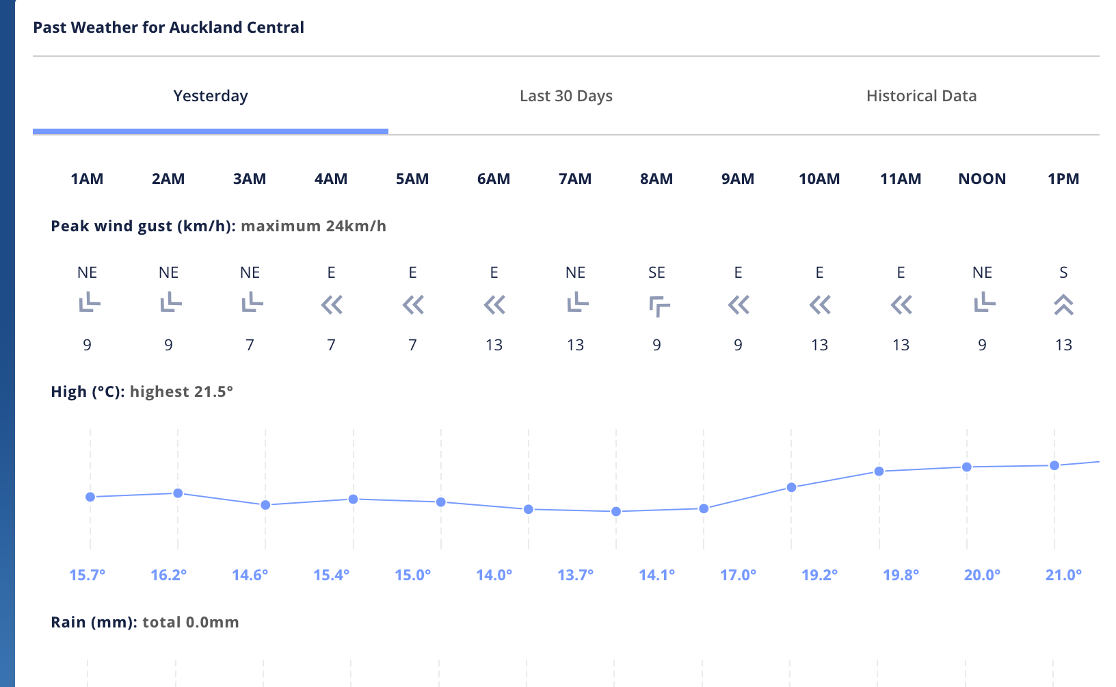Viewport: 1116px width, 687px height.
Task: Click the 8AM southeast wind direction icon
Action: [659, 306]
